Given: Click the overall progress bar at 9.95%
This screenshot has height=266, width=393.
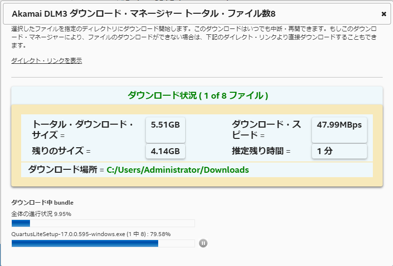Looking at the screenshot, I should coord(103,223).
